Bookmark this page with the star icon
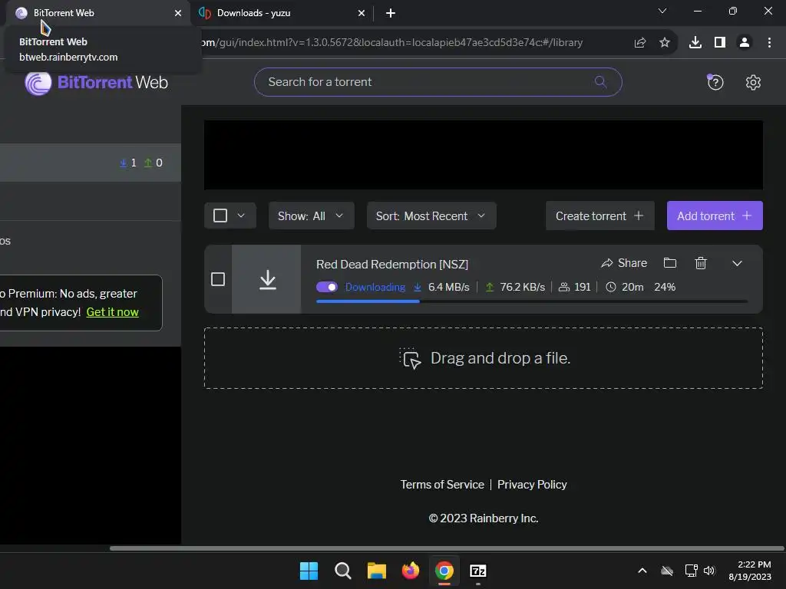 (665, 43)
